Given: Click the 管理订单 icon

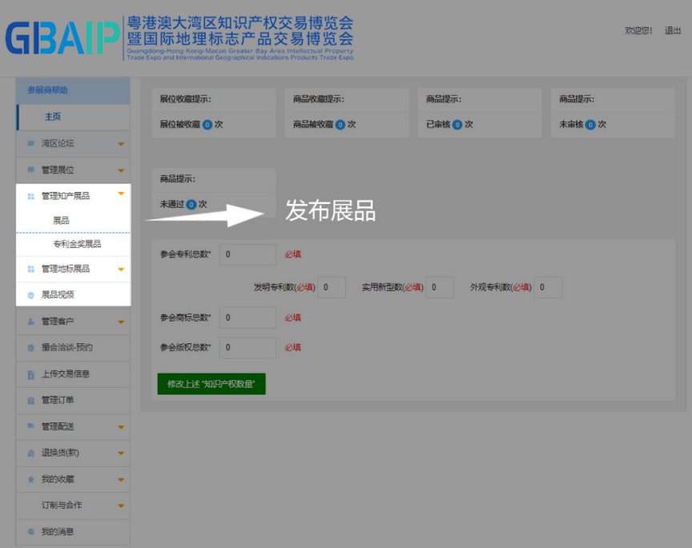Looking at the screenshot, I should (31, 400).
